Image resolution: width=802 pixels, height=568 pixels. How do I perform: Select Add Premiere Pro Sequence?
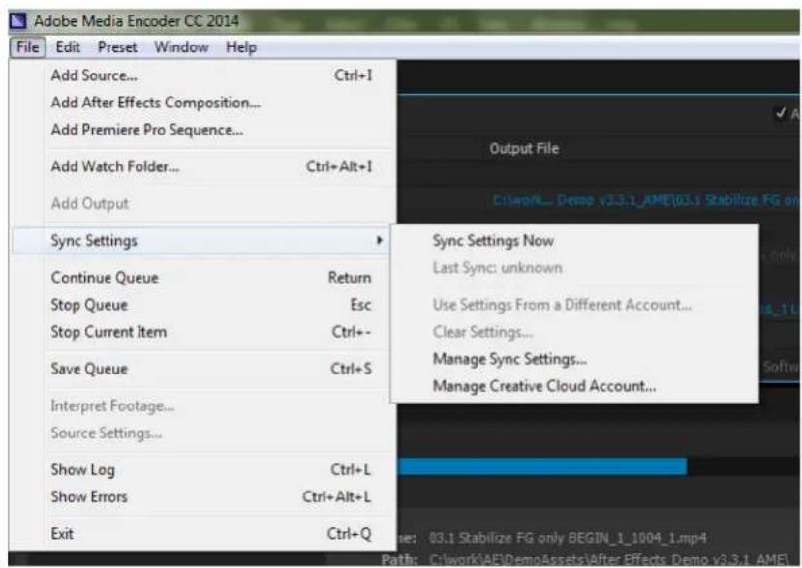click(203, 130)
